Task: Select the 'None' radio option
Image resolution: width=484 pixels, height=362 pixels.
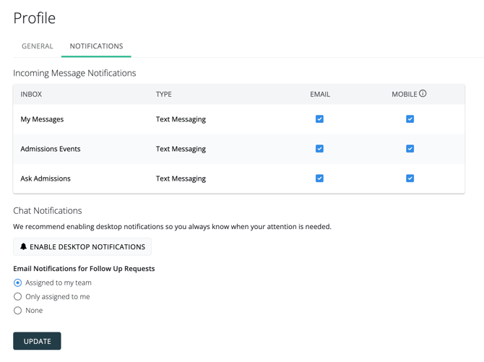Action: point(18,311)
